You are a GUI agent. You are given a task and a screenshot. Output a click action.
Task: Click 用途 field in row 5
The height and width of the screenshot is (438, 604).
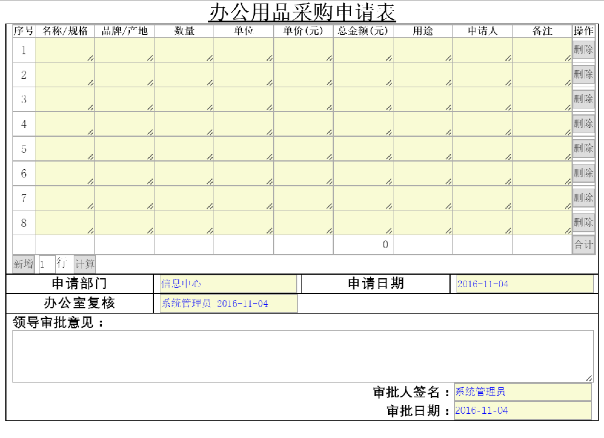coord(423,149)
